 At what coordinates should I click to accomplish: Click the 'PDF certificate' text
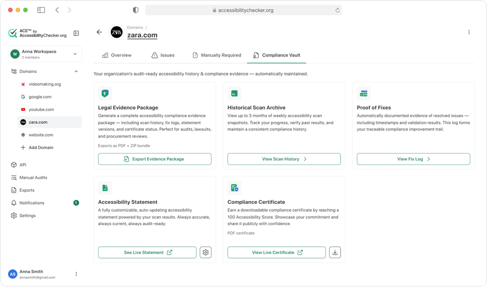coord(240,233)
